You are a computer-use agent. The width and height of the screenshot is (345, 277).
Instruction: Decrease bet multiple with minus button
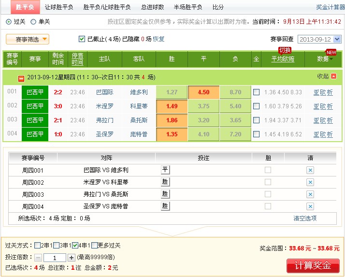[38, 258]
